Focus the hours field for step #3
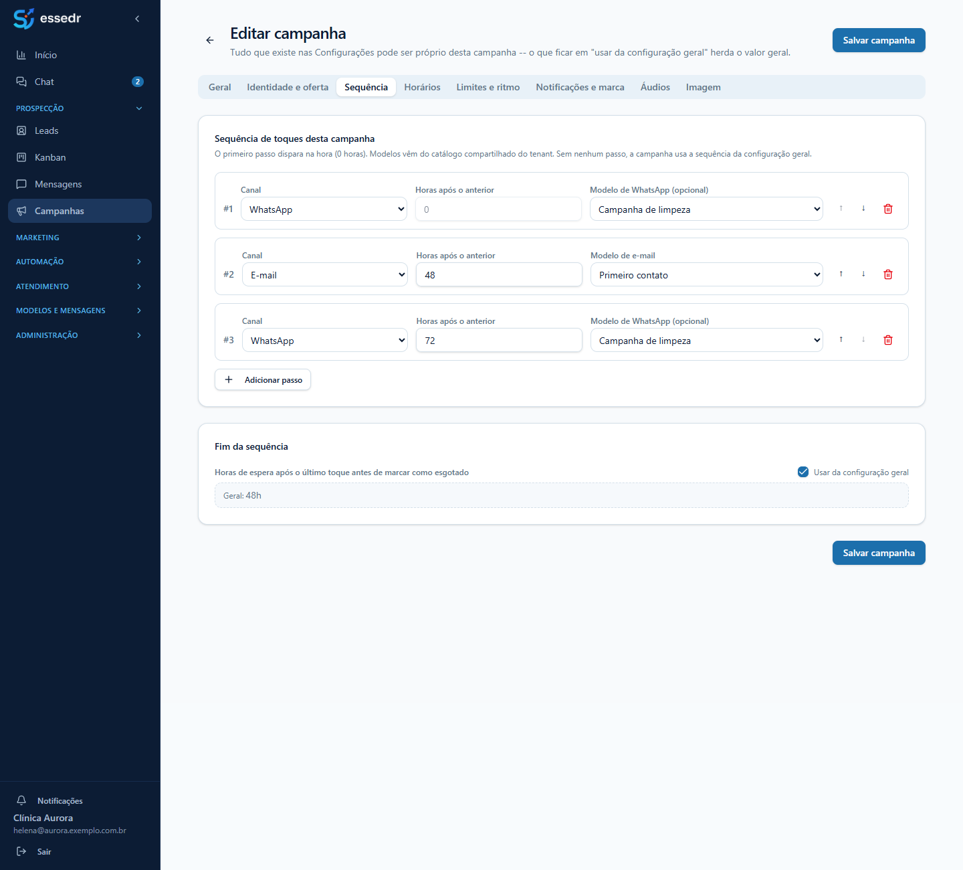The width and height of the screenshot is (963, 870). click(x=499, y=340)
